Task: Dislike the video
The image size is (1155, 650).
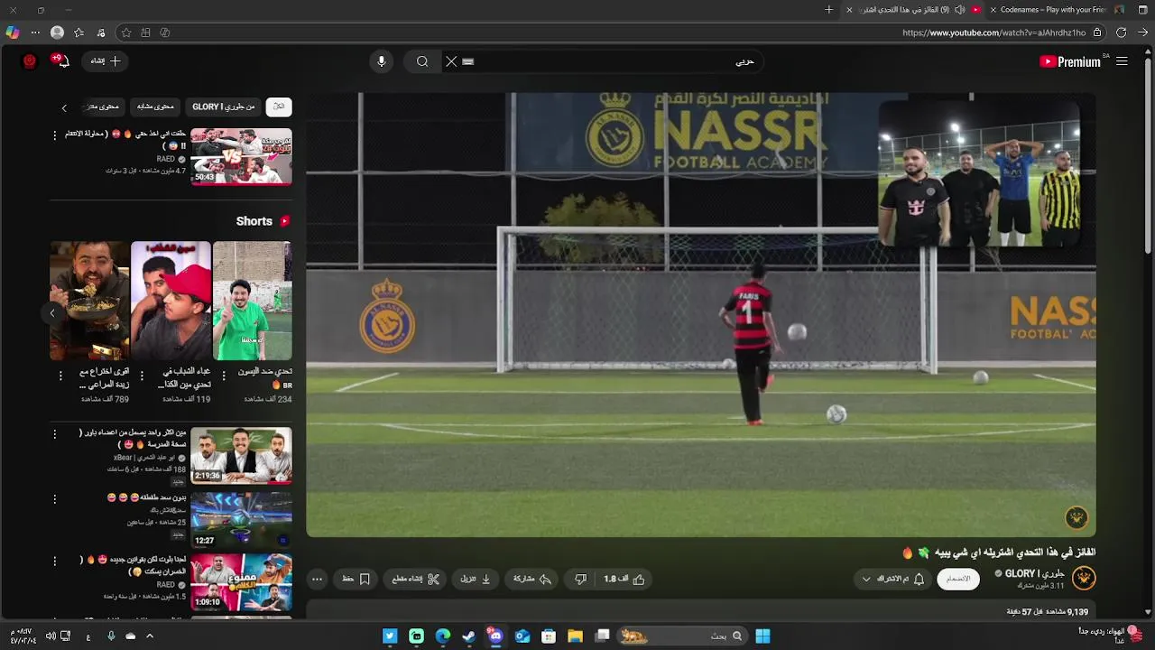Action: coord(581,579)
